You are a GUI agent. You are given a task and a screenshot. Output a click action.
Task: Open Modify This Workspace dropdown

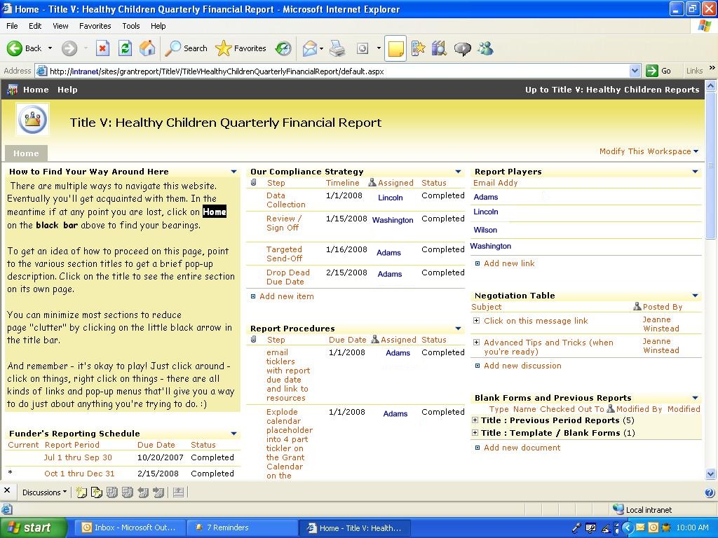click(x=649, y=151)
